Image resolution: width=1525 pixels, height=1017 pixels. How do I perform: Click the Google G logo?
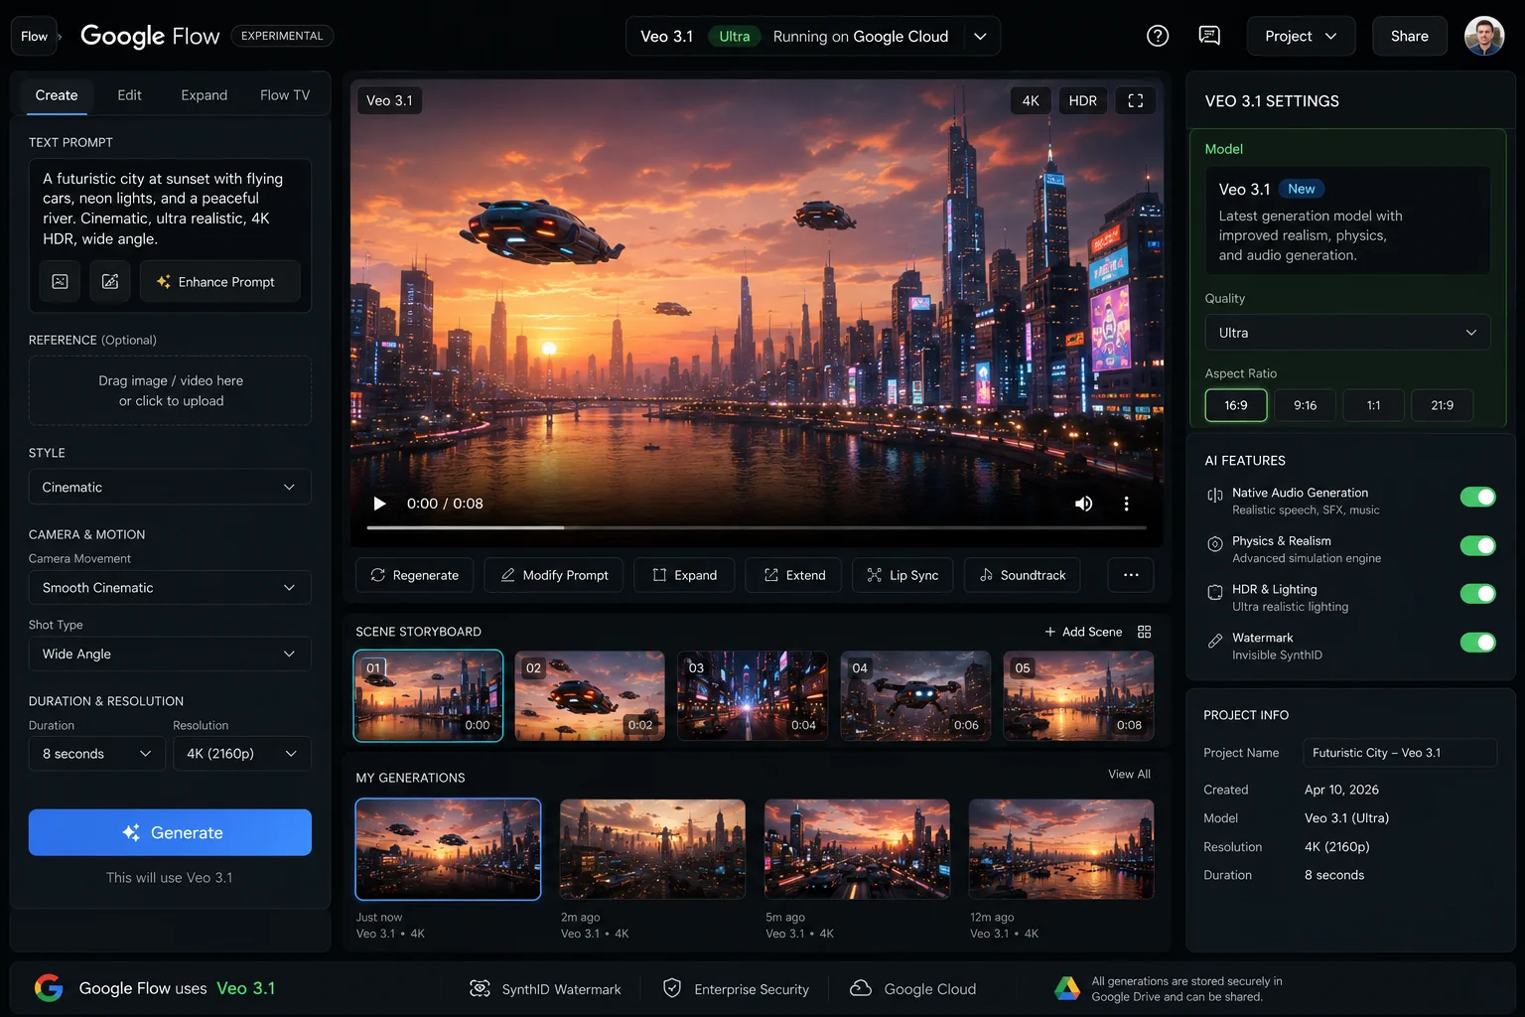coord(49,988)
